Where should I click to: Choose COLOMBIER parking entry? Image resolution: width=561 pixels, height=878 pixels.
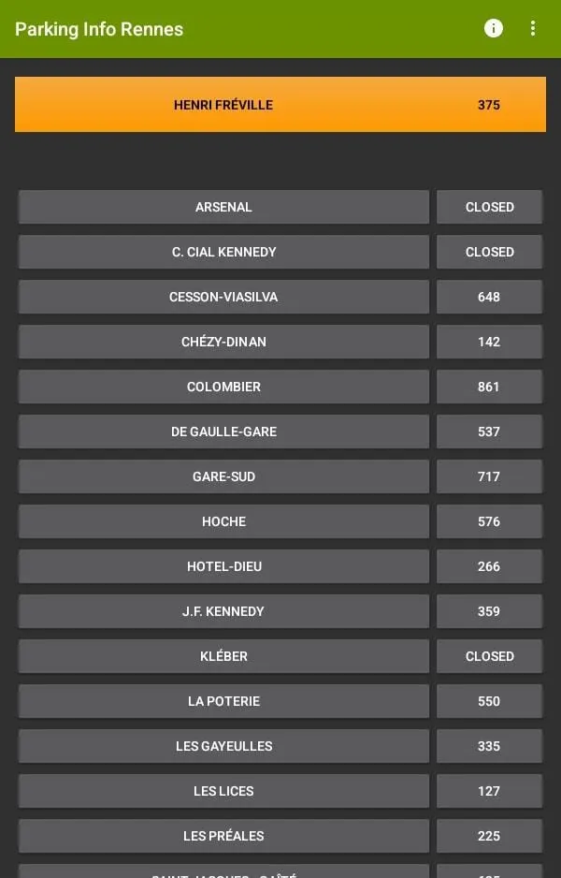(223, 387)
